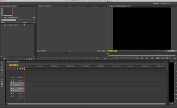The image size is (177, 108).
Task: Play the Program monitor sequence
Action: 142,58
